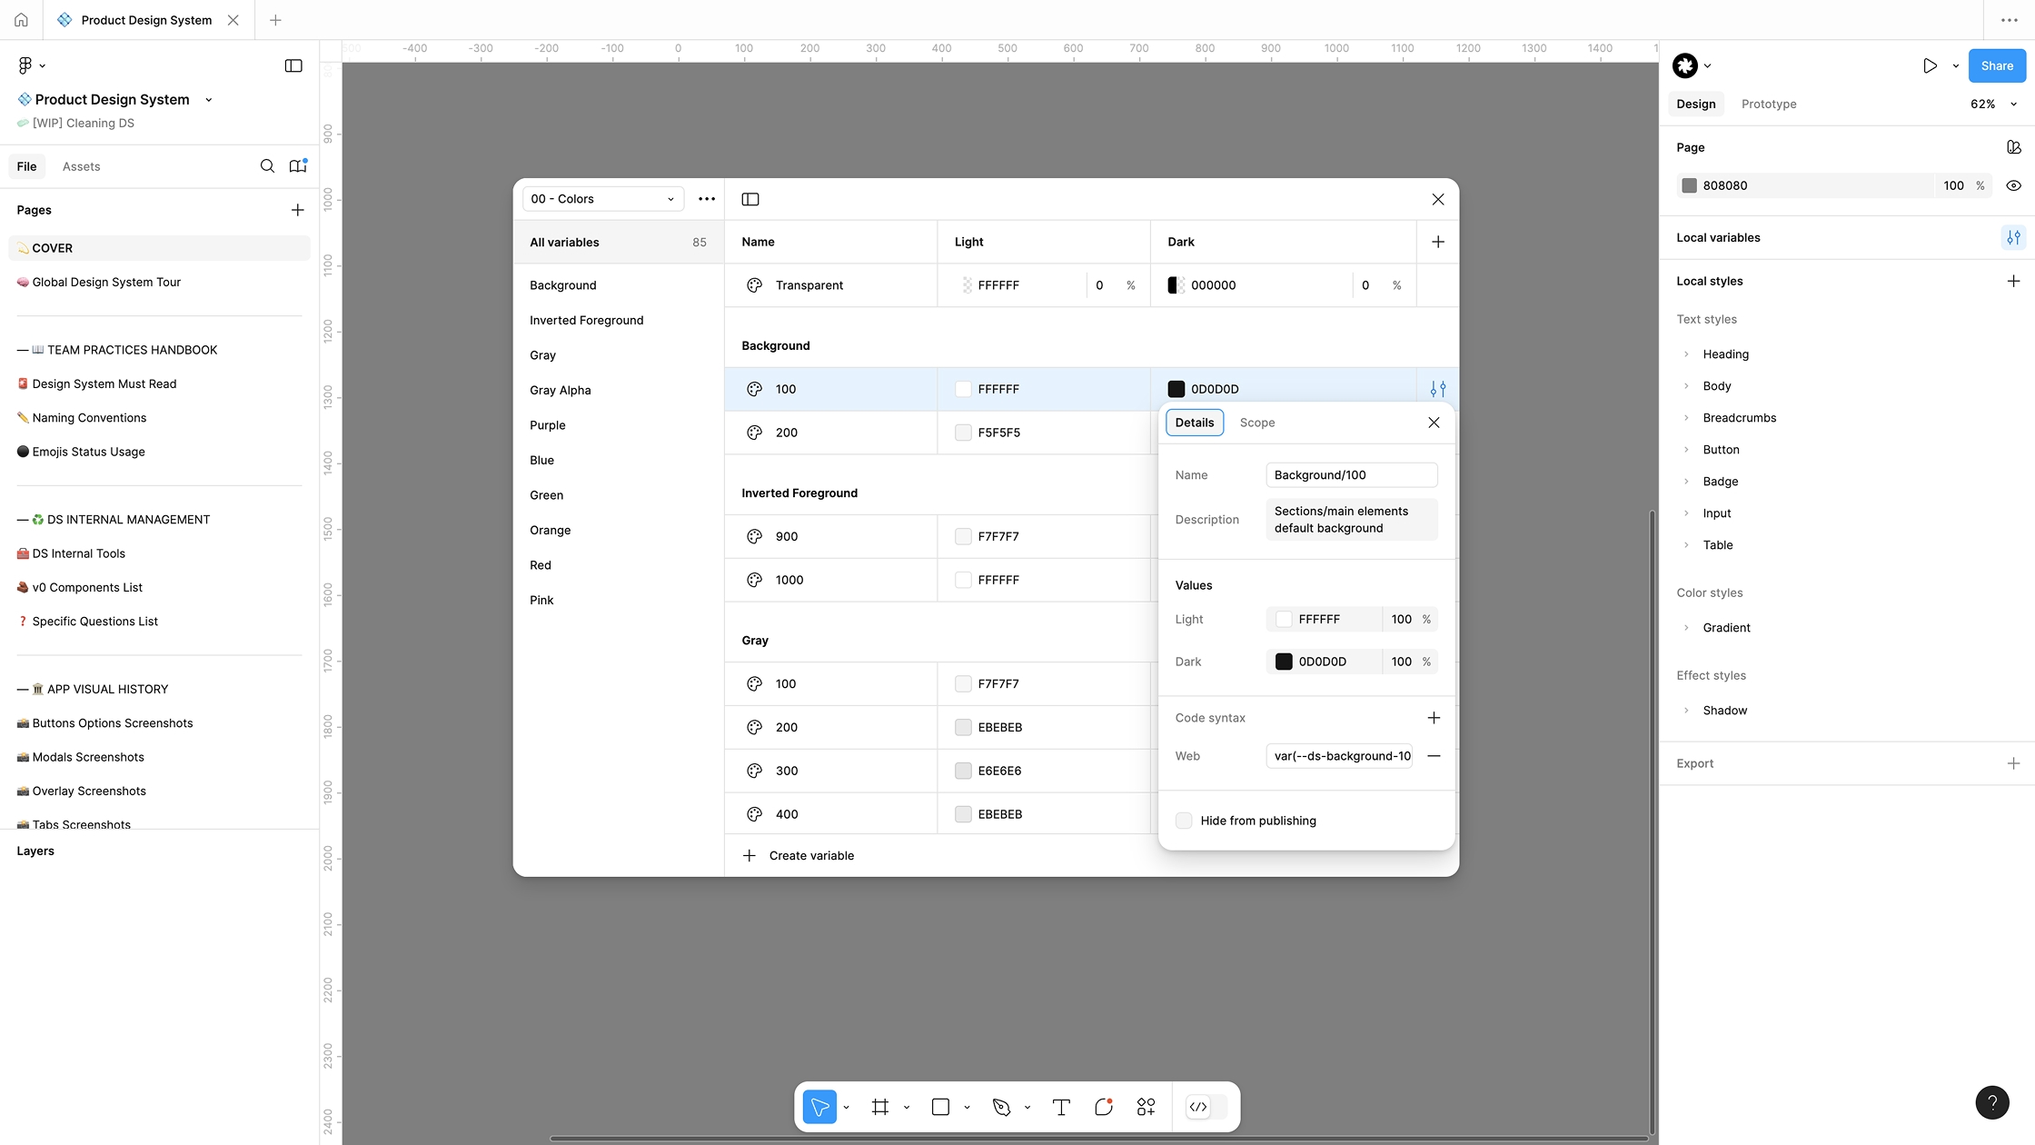Select the Pen tool
This screenshot has width=2035, height=1145.
coord(1001,1107)
